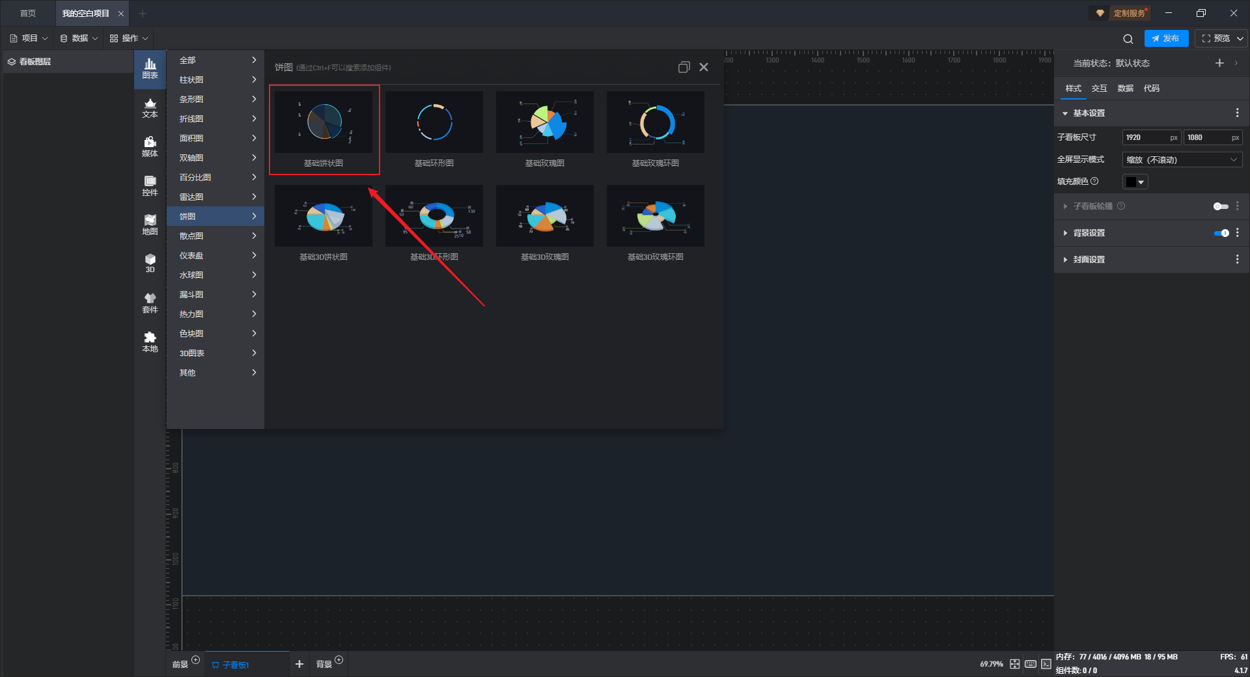Open the 预览 dropdown arrow

coord(1240,38)
